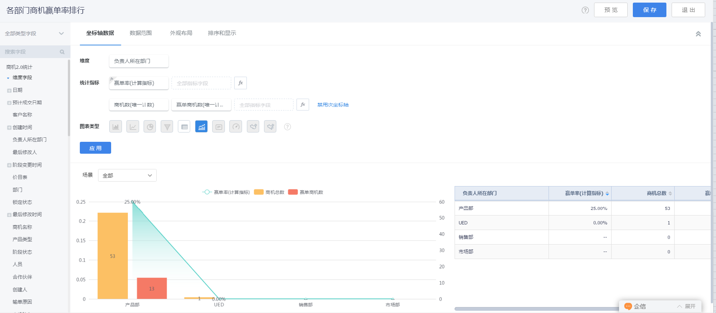Expand the 预计成交日期 field node
The height and width of the screenshot is (313, 716).
tap(9, 103)
